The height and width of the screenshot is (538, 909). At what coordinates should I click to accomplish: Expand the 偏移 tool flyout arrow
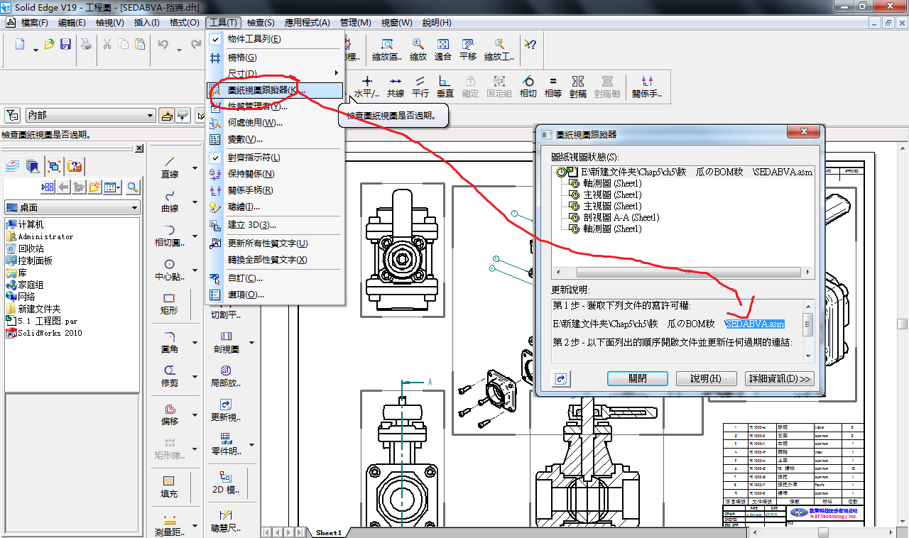195,415
